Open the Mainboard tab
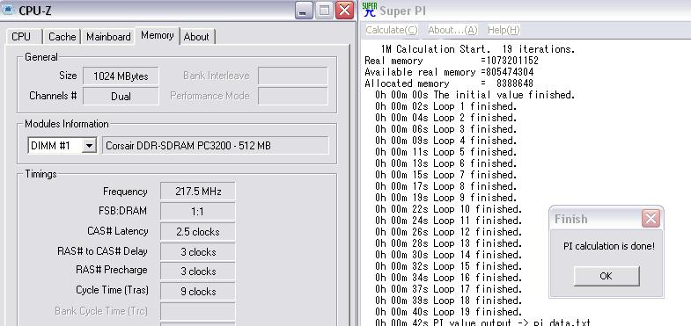The image size is (691, 326). (108, 37)
